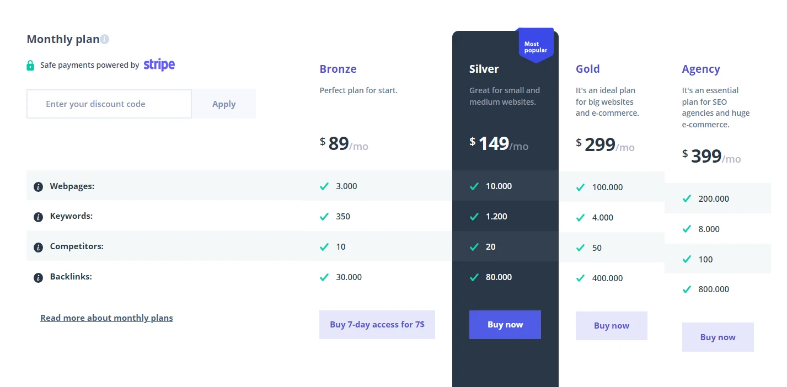Click the checkmark beside Bronze 3.000 webpages
The height and width of the screenshot is (387, 787).
(x=324, y=186)
